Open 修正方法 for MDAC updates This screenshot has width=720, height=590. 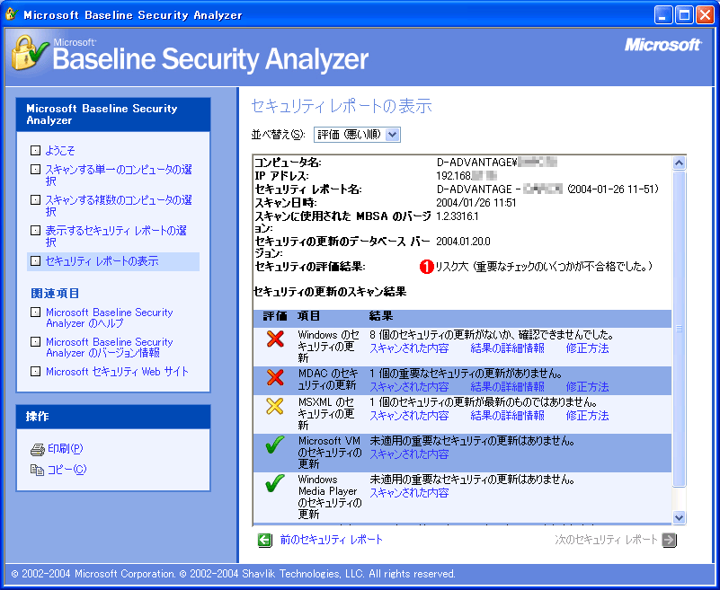(587, 387)
